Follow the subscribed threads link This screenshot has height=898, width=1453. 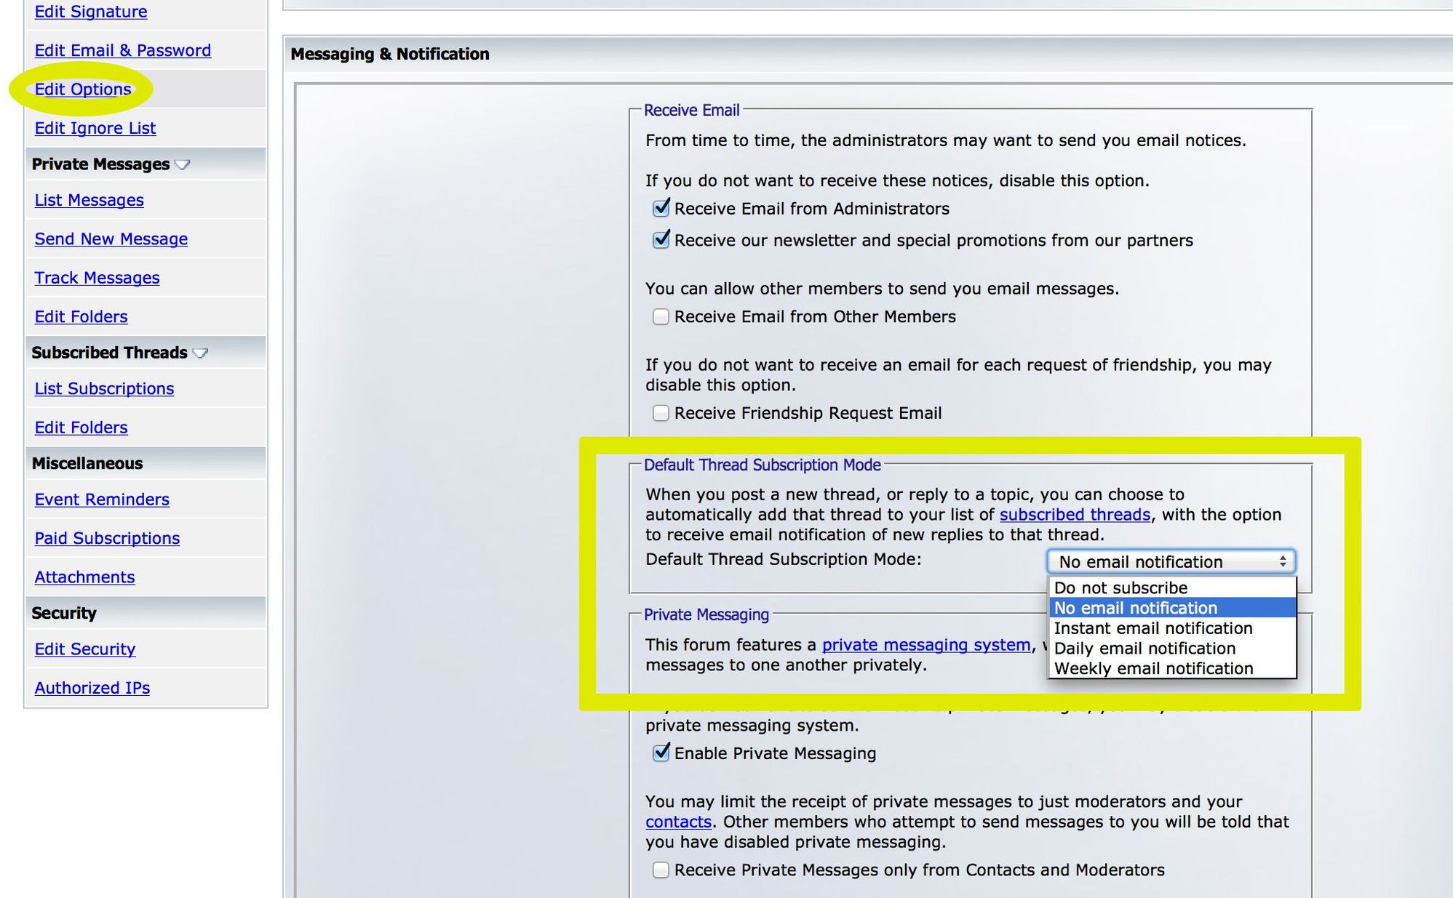tap(1074, 515)
